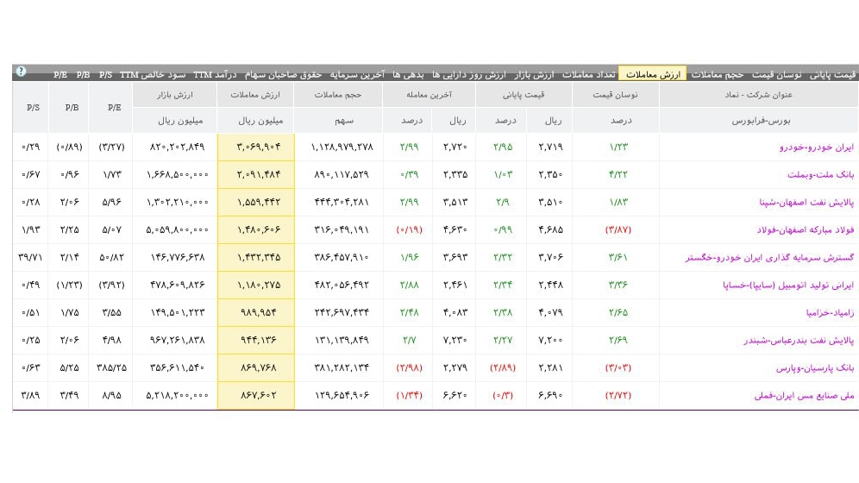The height and width of the screenshot is (483, 859).
Task: Open the بانک ملت-وبملت stock link
Action: 821,175
